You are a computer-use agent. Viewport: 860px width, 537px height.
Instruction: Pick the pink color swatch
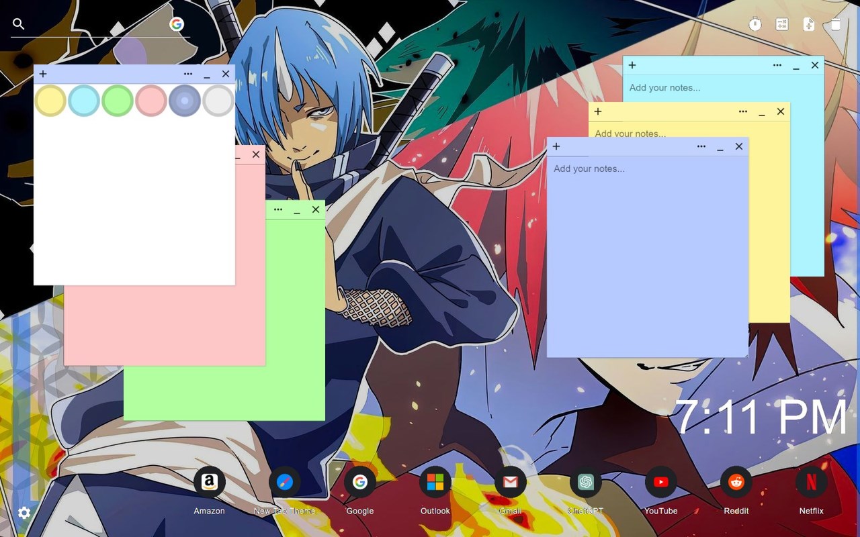click(151, 101)
